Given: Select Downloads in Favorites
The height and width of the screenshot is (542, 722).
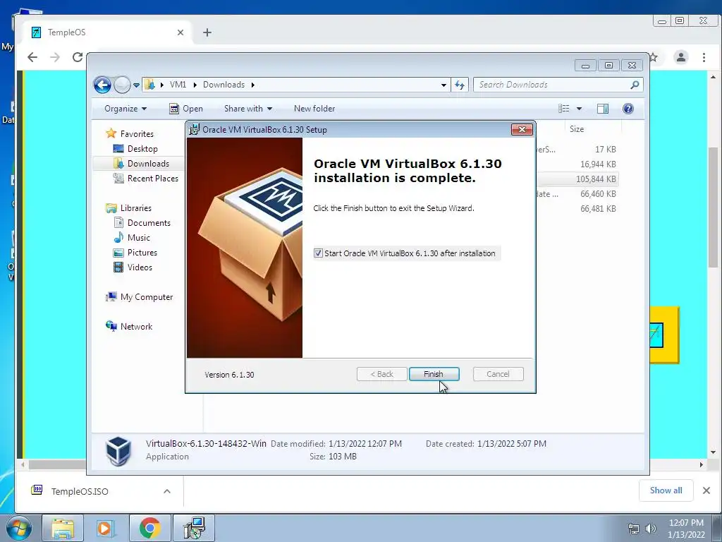Looking at the screenshot, I should [x=148, y=164].
